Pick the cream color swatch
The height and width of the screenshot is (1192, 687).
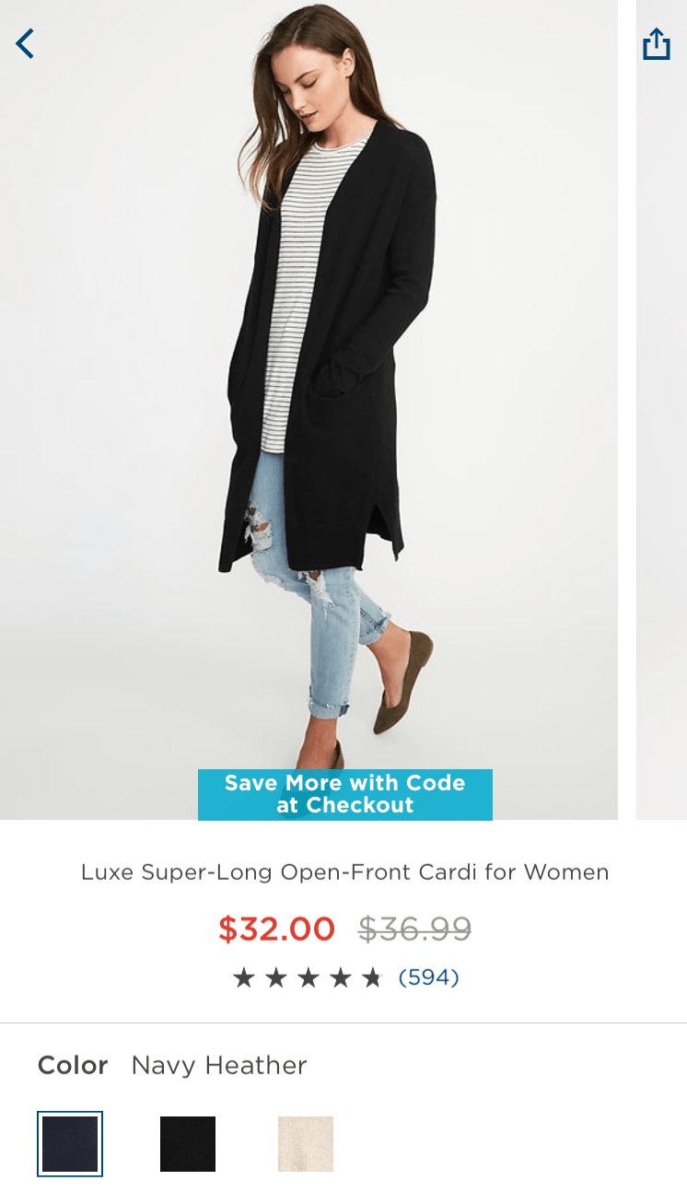click(306, 1144)
